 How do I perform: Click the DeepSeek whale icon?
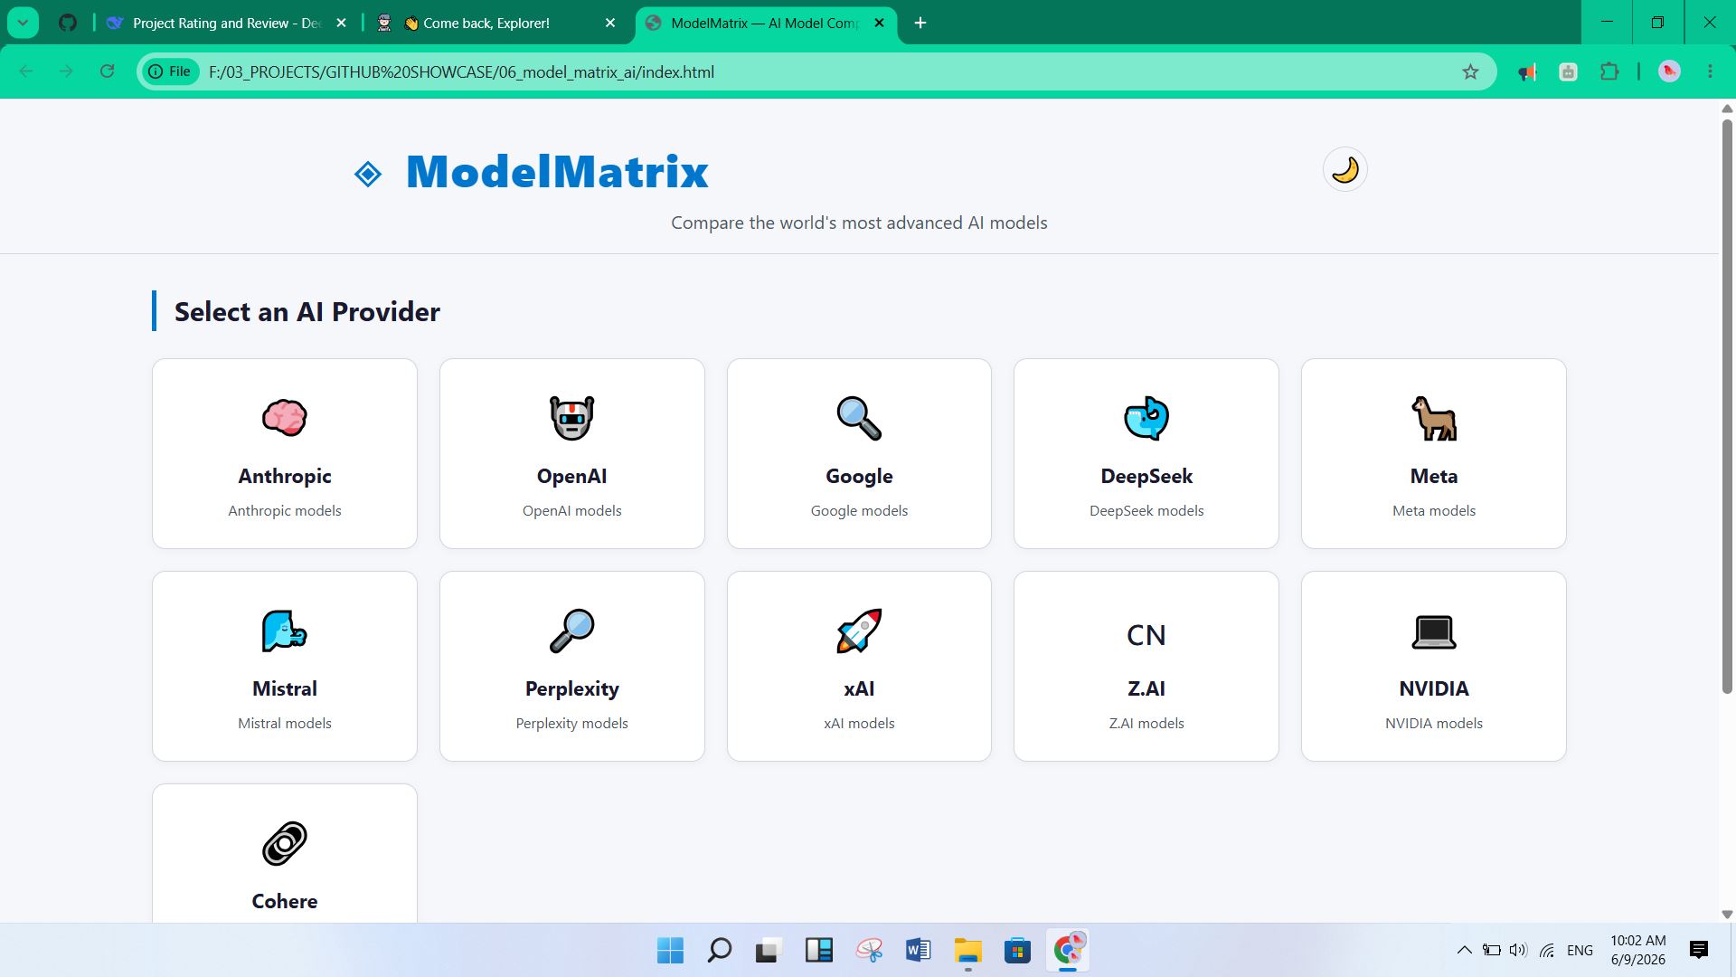(x=1146, y=418)
